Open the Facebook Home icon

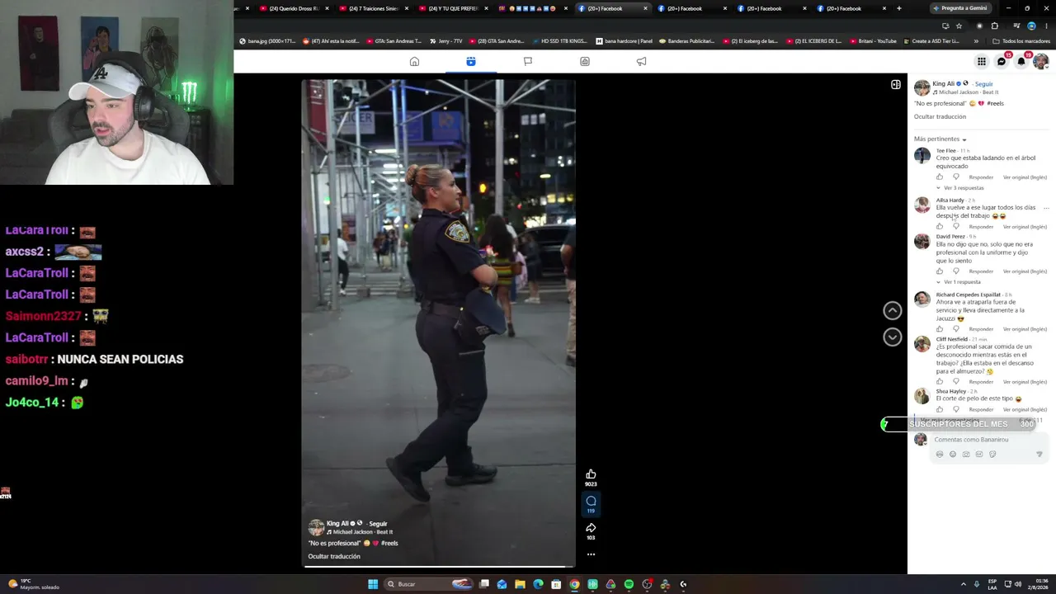coord(414,62)
